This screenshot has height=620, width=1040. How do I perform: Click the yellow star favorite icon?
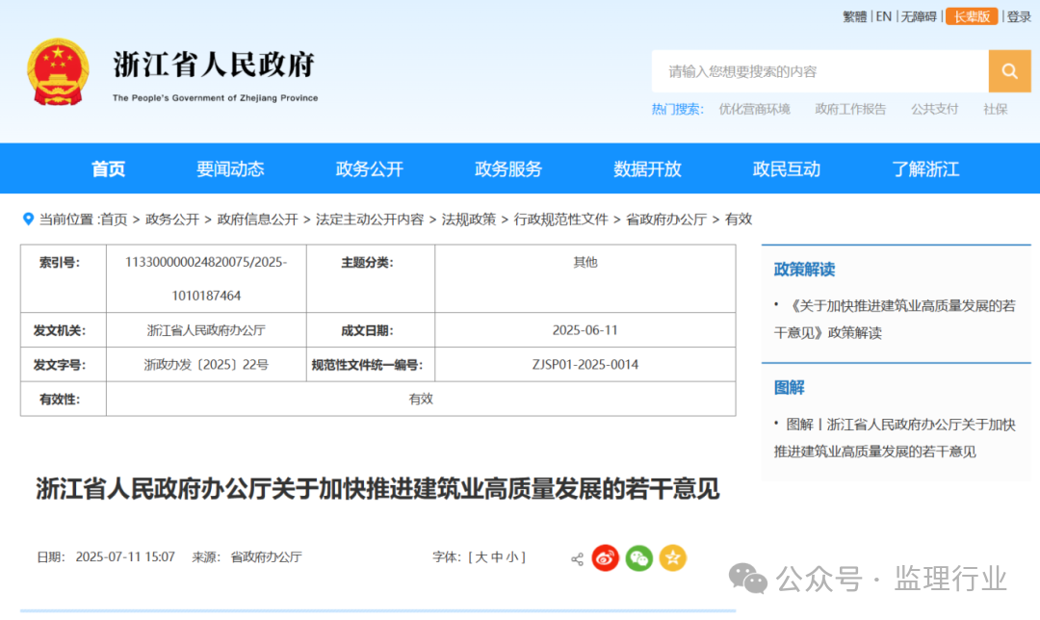pos(672,557)
